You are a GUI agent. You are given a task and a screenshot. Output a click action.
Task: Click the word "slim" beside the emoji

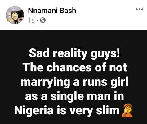[108, 110]
